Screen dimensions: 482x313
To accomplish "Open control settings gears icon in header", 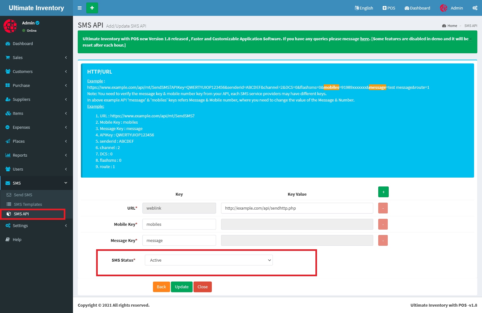I will 475,8.
